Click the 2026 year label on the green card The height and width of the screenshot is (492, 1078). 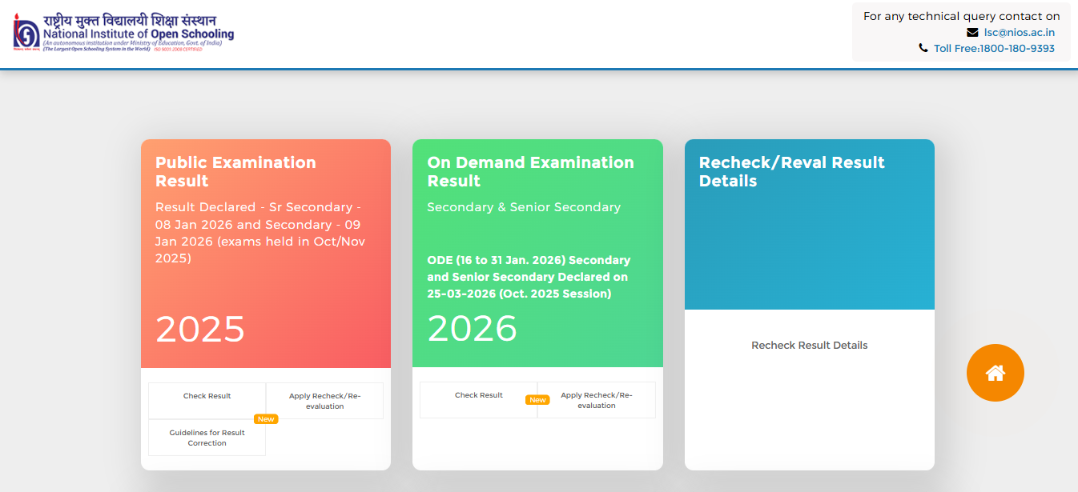pyautogui.click(x=472, y=328)
